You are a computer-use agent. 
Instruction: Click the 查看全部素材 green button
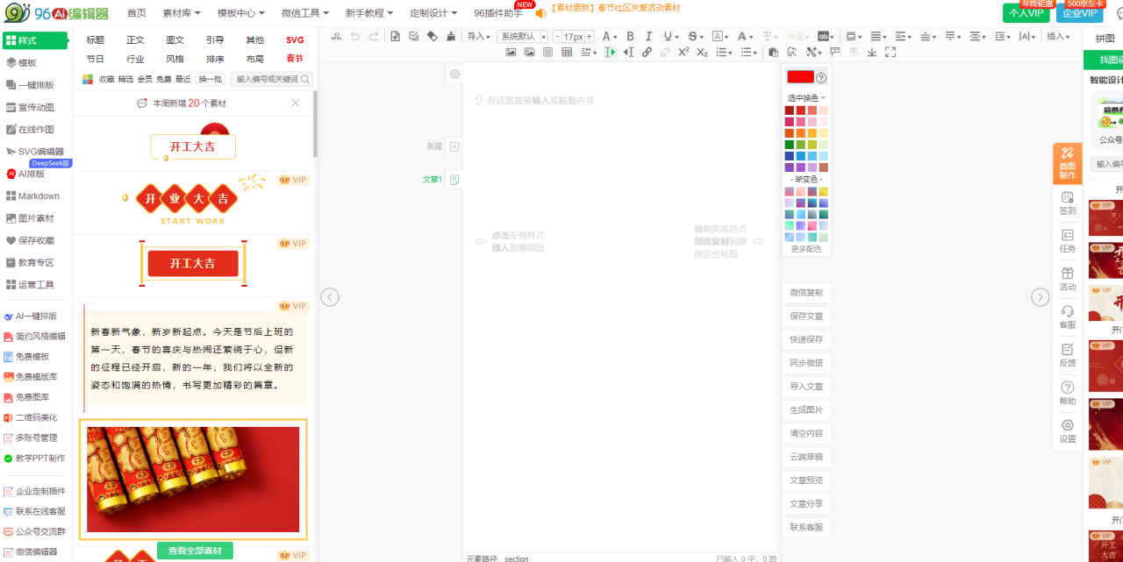coord(195,551)
